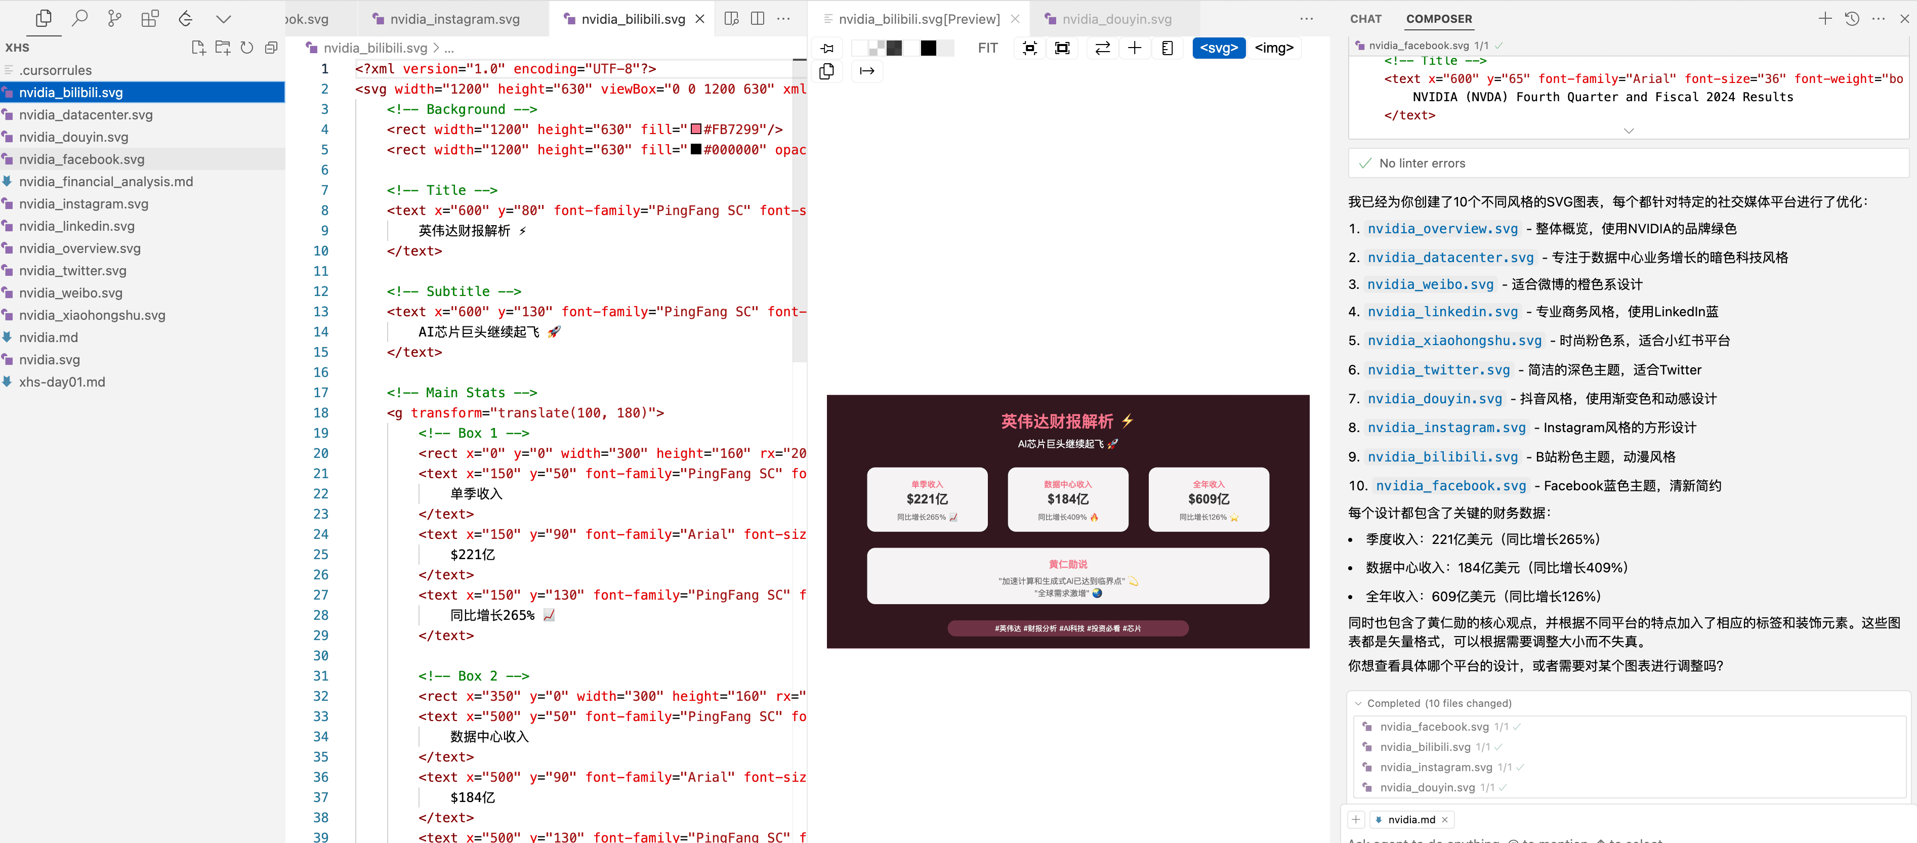1917x843 pixels.
Task: Open the Search view icon
Action: tap(79, 19)
